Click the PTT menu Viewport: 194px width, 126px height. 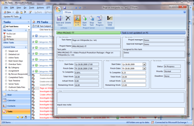(x=48, y=8)
